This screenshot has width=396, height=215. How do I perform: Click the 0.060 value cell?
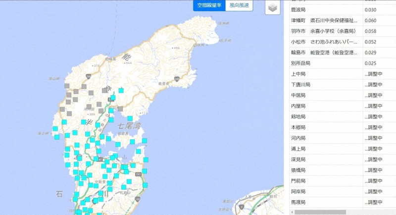pyautogui.click(x=379, y=20)
